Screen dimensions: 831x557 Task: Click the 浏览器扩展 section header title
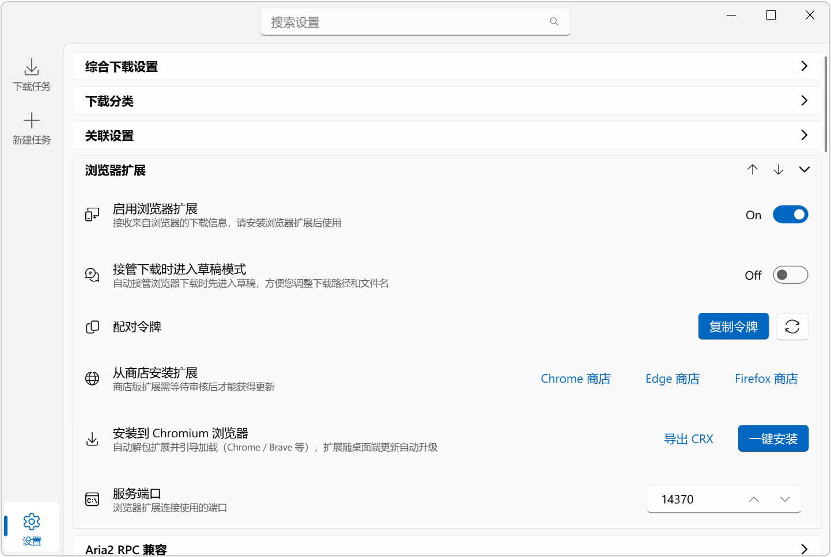pyautogui.click(x=115, y=170)
